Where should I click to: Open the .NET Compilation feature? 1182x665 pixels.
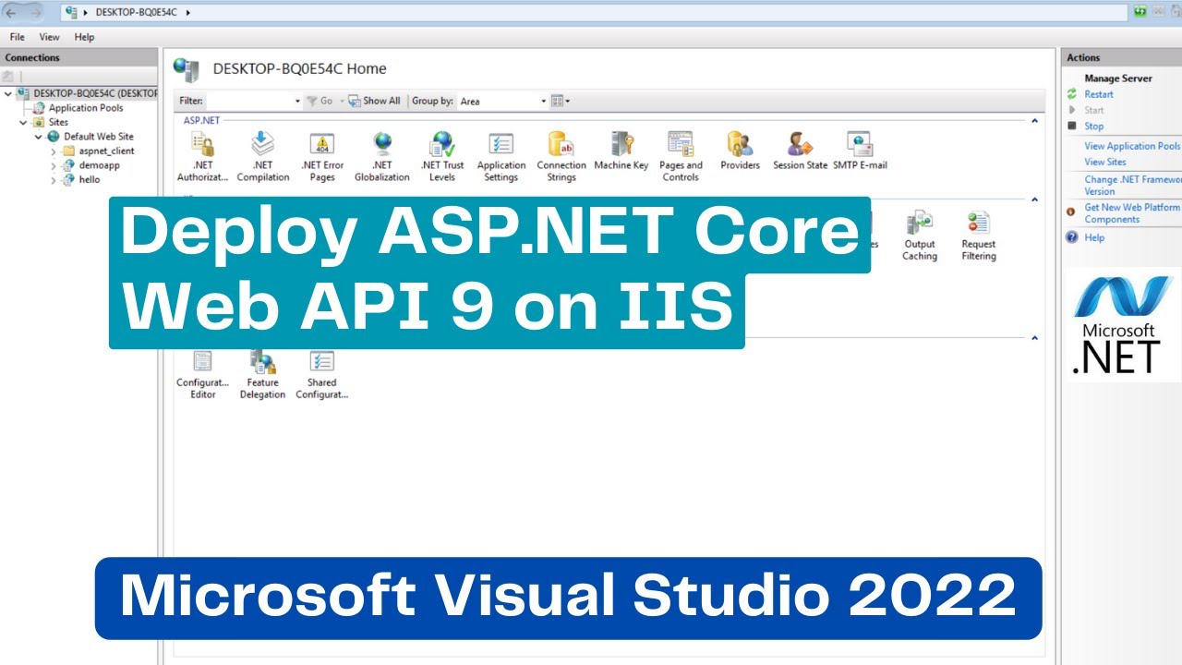click(x=262, y=156)
